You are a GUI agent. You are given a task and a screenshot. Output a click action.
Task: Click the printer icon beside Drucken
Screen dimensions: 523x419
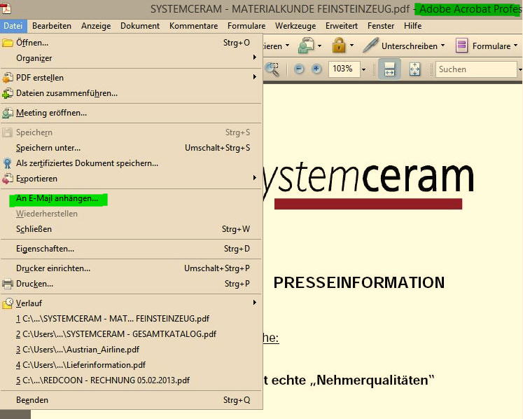[x=8, y=284]
